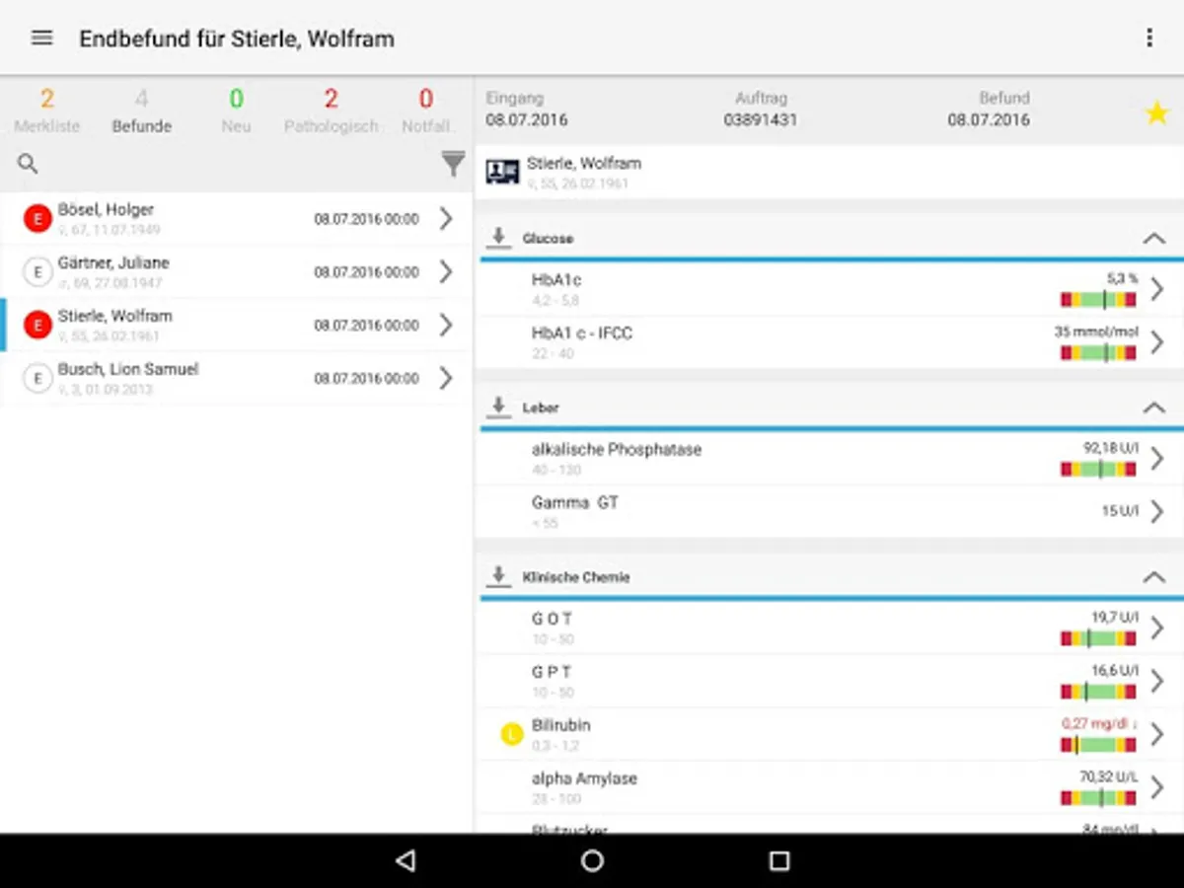Click the alpha Amylase range bar

point(1099,798)
